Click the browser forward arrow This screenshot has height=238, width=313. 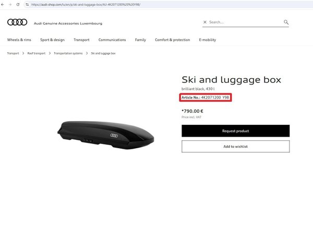(10, 4)
